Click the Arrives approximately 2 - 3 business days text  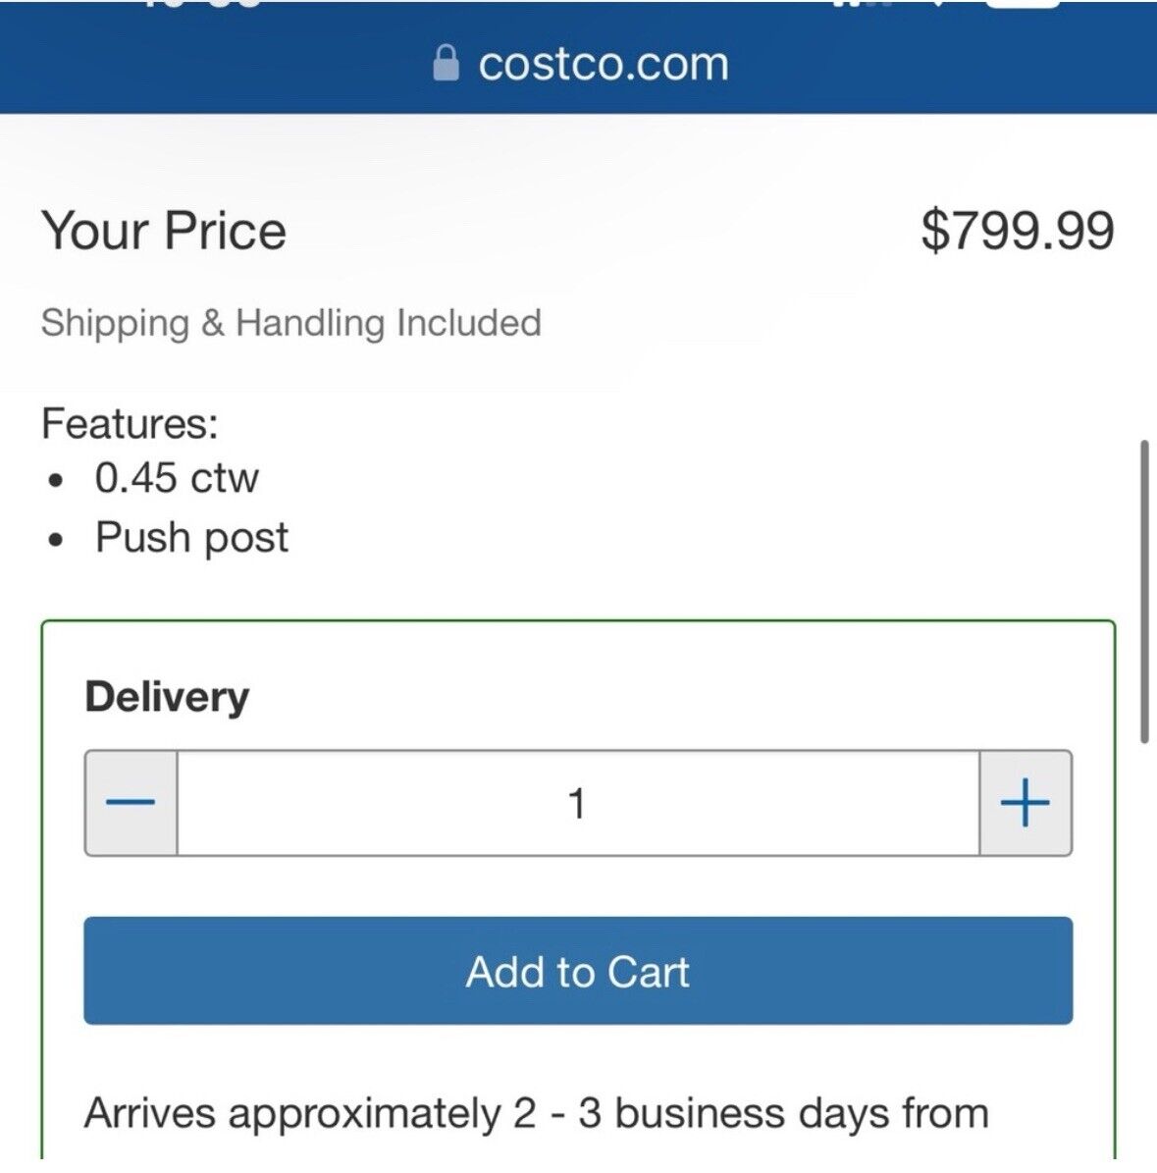coord(536,1113)
